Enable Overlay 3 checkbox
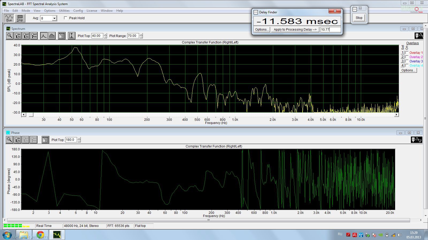The image size is (428, 240). pos(407,61)
